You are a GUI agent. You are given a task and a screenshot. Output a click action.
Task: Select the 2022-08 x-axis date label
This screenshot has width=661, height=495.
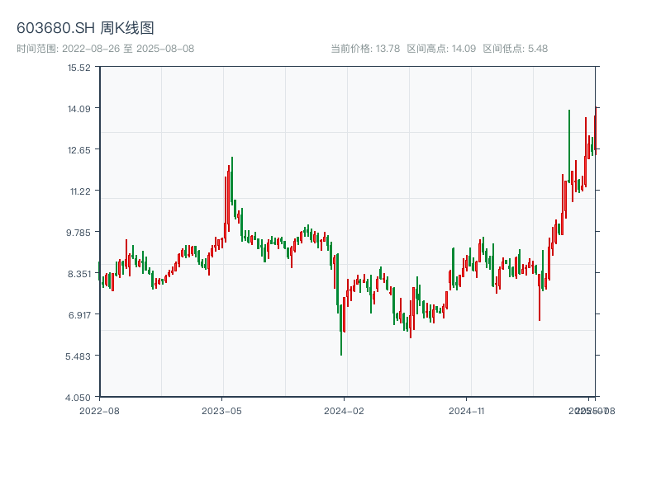(99, 410)
